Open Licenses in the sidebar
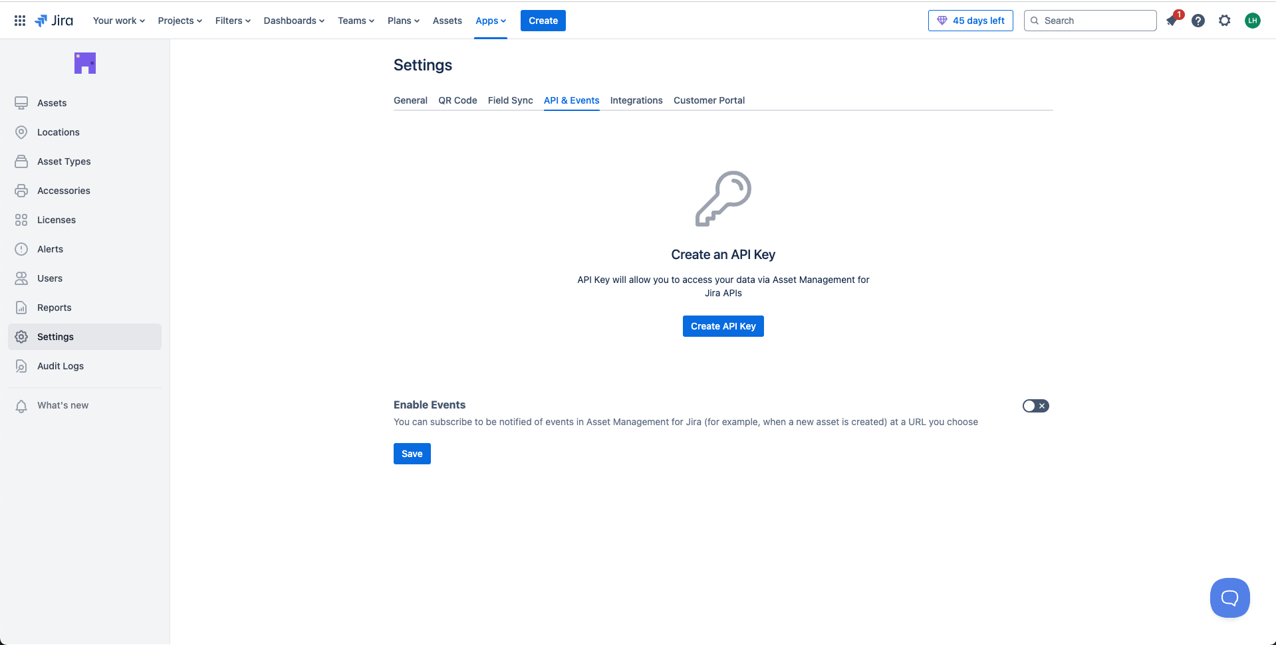This screenshot has height=645, width=1276. 56,220
